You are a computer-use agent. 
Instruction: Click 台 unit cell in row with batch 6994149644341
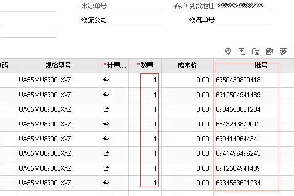pyautogui.click(x=114, y=139)
